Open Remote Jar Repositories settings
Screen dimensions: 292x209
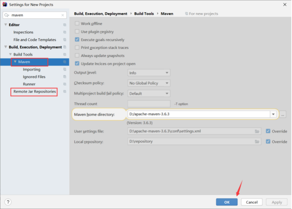[x=34, y=92]
